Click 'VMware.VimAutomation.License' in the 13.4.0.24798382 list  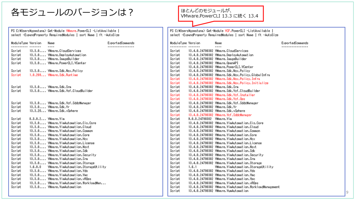pyautogui.click(x=238, y=143)
